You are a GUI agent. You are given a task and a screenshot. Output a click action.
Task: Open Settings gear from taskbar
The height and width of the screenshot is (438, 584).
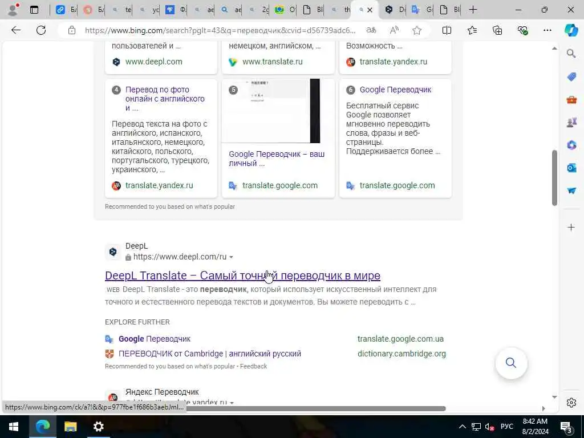pos(98,427)
